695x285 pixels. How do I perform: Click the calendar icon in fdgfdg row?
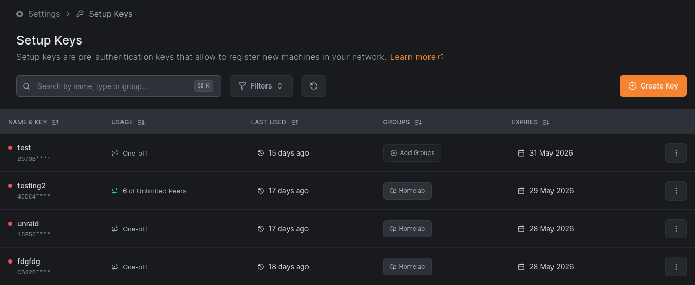[x=521, y=267]
